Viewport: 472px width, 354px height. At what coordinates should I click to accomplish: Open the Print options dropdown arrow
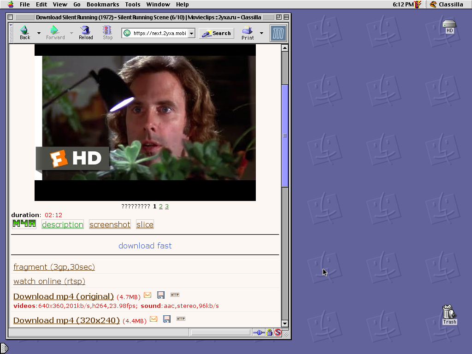point(262,33)
